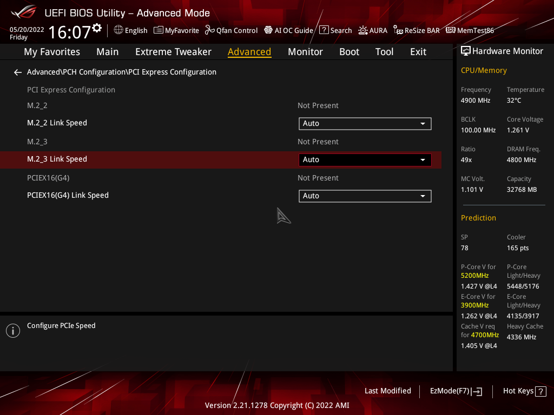Click the 165 pts cooler score
Image resolution: width=554 pixels, height=415 pixels.
[x=518, y=248]
